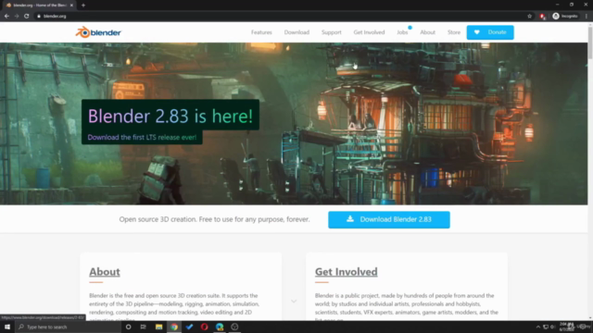The image size is (593, 333).
Task: Click the download icon on the Download Blender 2.83 button
Action: [350, 218]
